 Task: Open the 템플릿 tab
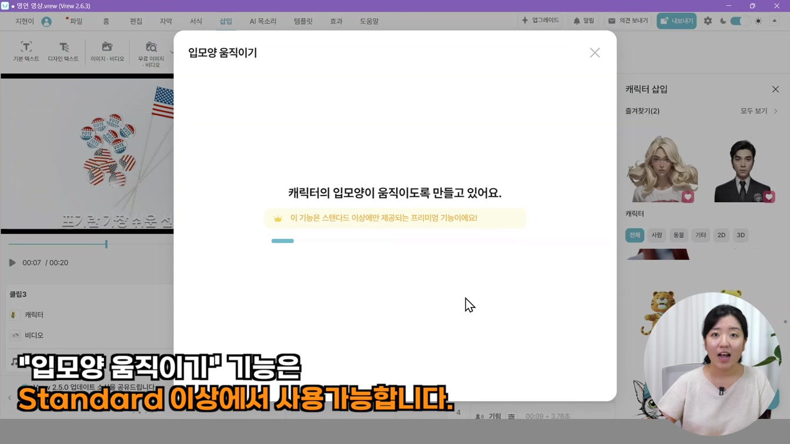point(303,21)
